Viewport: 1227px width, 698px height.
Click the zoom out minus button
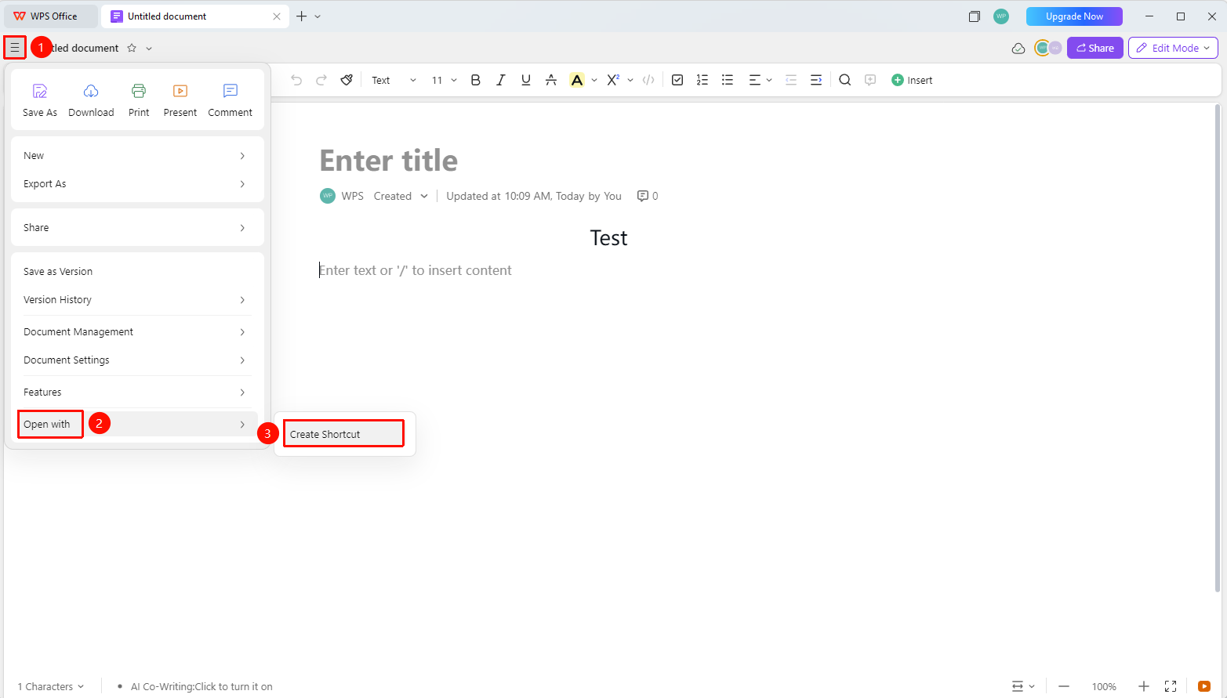click(1064, 686)
